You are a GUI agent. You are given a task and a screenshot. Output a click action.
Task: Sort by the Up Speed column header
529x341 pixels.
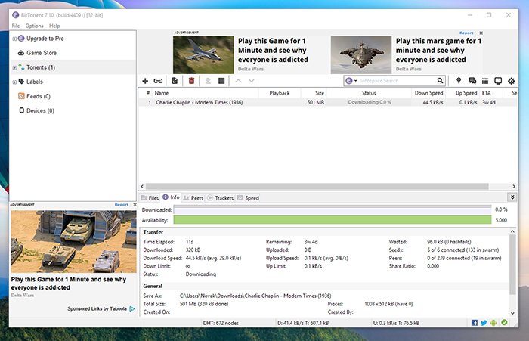click(462, 93)
